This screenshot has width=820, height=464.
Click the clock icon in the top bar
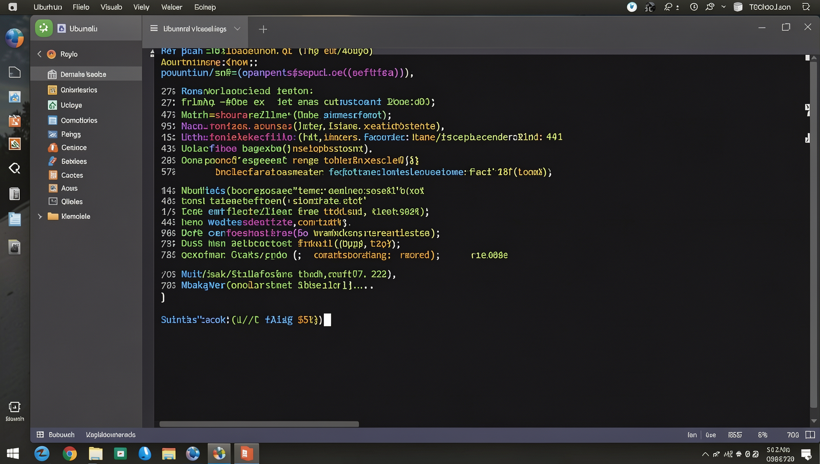point(694,7)
